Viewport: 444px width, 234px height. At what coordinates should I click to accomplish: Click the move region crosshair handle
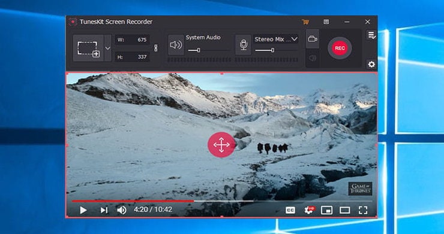click(221, 145)
